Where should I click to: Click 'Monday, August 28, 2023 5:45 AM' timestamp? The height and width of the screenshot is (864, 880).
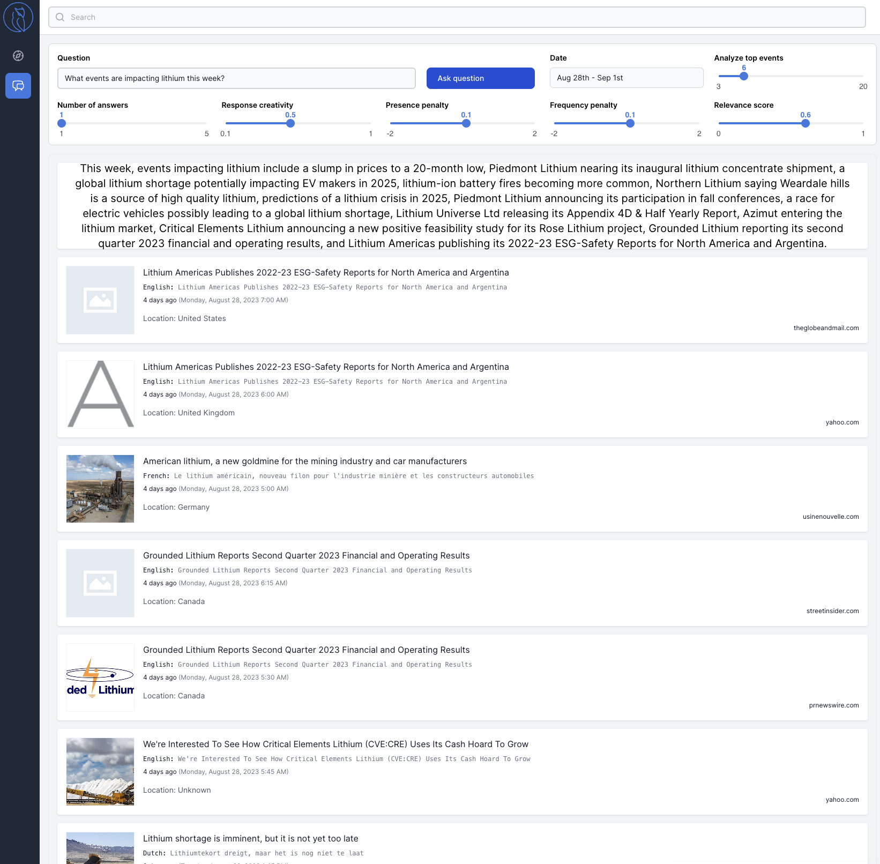(x=233, y=772)
